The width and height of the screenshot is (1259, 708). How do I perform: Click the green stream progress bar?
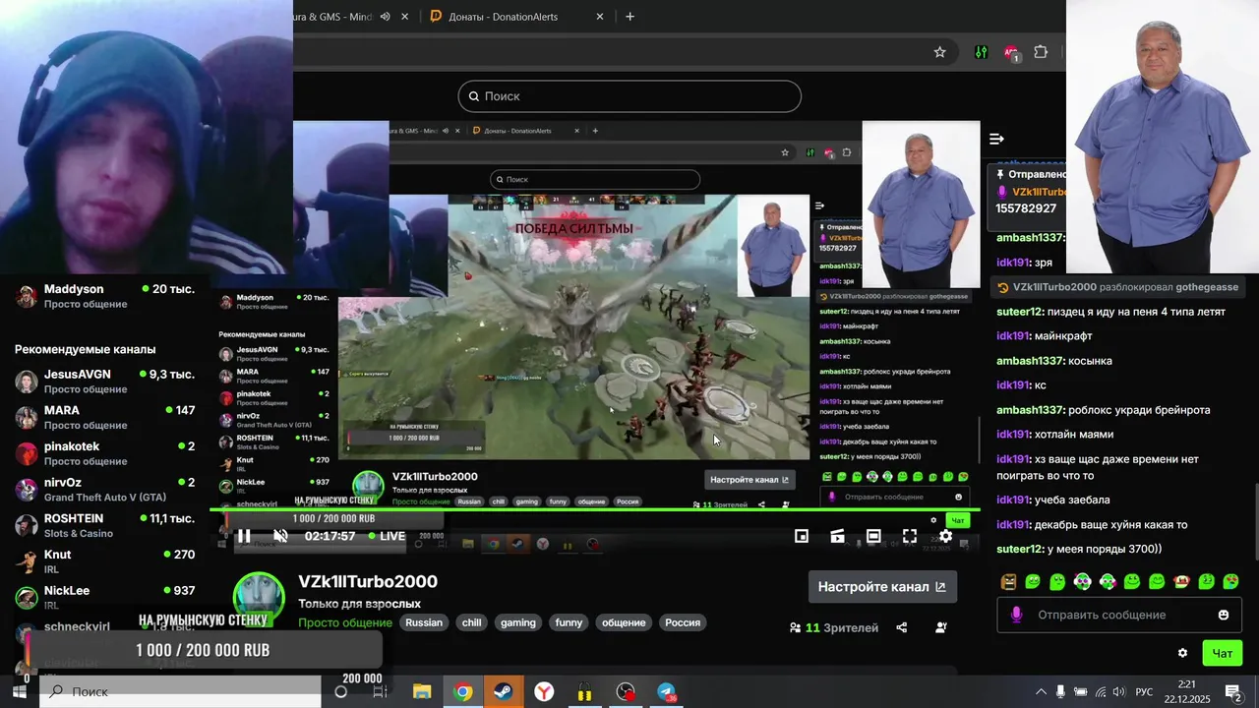[x=595, y=509]
